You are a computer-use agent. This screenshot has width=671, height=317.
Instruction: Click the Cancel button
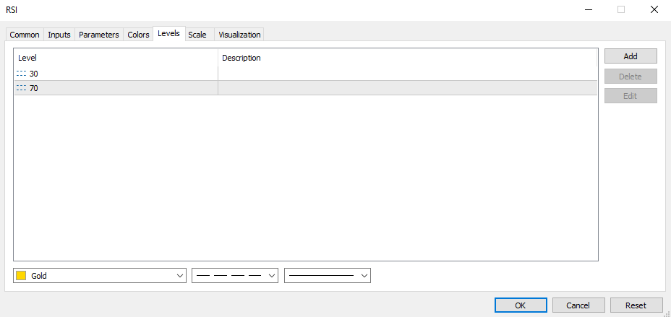tap(578, 305)
